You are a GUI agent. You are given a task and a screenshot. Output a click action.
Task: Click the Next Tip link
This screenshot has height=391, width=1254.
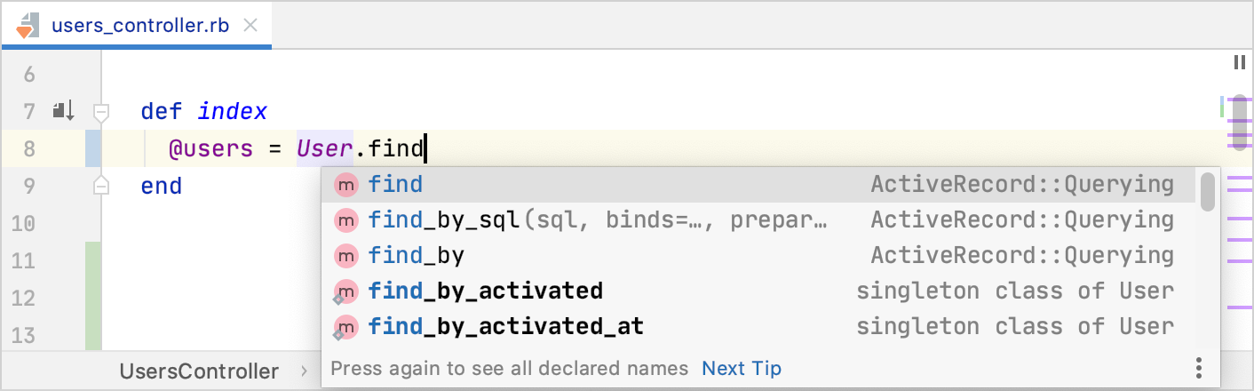pyautogui.click(x=742, y=368)
